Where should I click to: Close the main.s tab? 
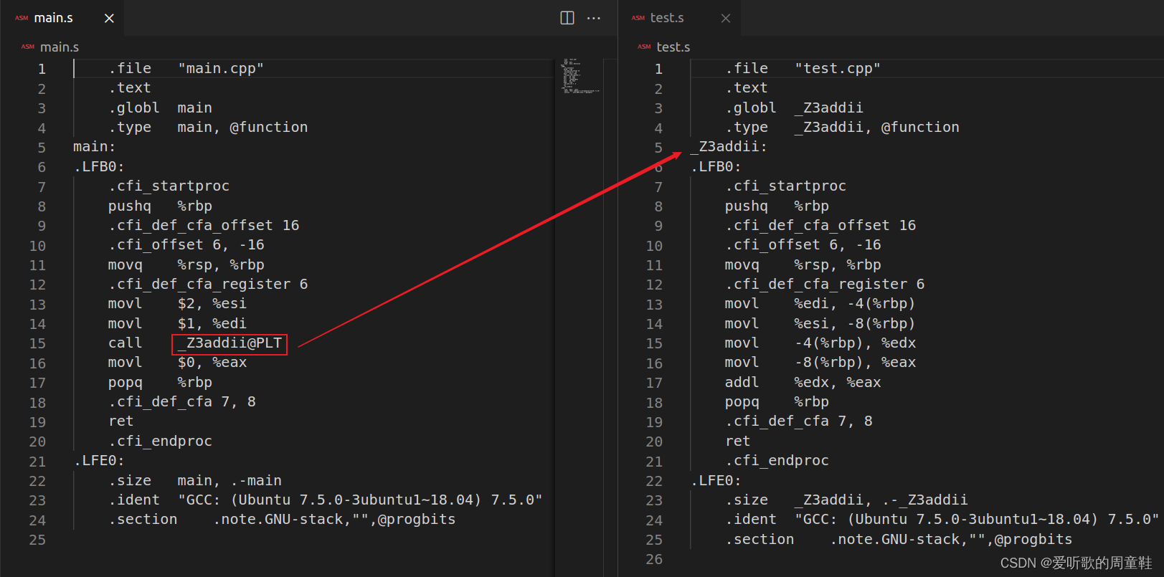click(109, 18)
